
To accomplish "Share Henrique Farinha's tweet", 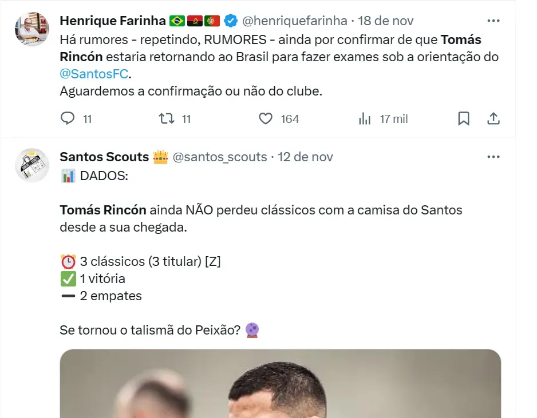I will tap(493, 119).
